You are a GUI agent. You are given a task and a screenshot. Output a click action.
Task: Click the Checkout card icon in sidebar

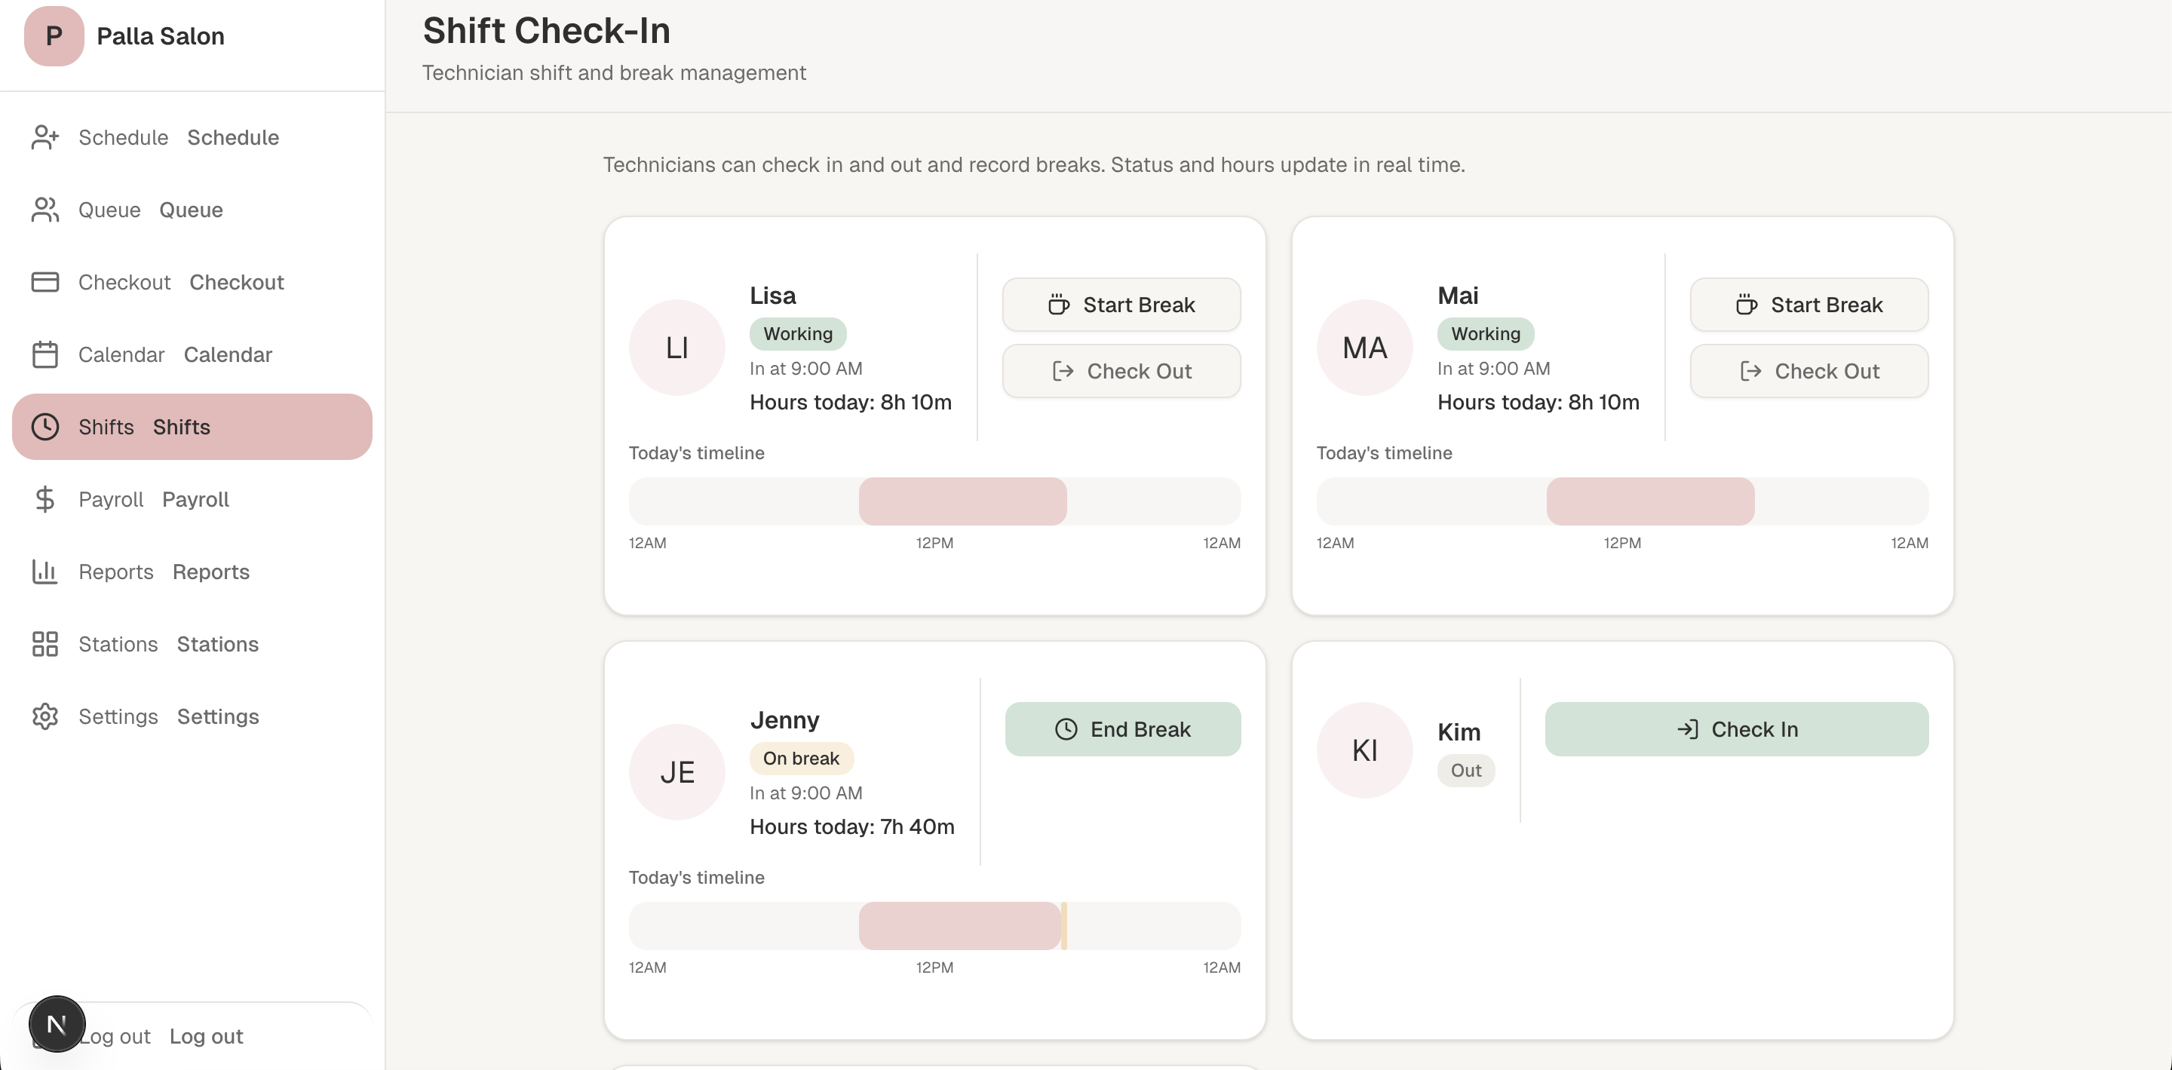click(x=44, y=283)
